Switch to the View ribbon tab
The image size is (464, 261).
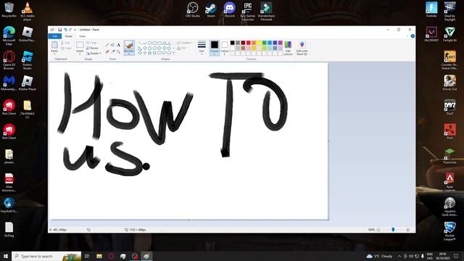(82, 36)
